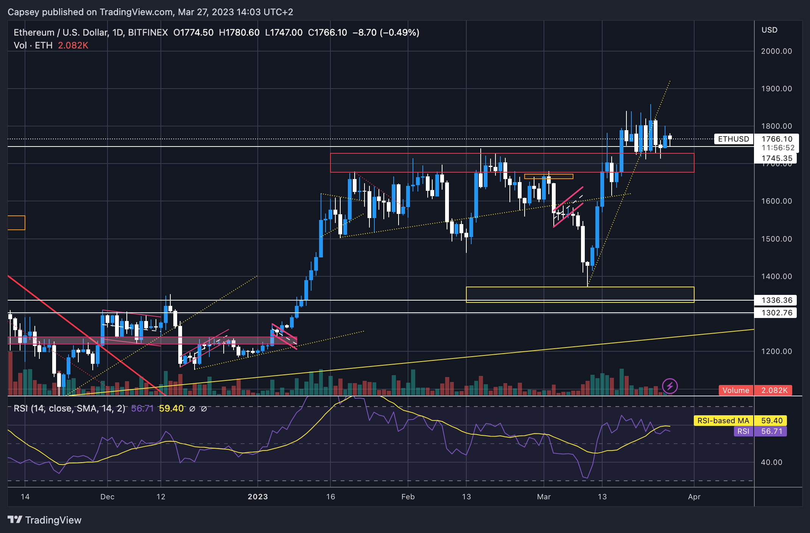Click the red Volume label tag
This screenshot has width=810, height=533.
point(735,390)
